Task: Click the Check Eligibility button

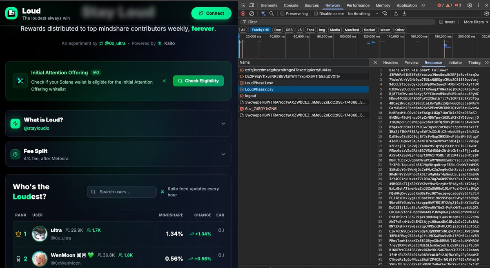Action: [198, 81]
